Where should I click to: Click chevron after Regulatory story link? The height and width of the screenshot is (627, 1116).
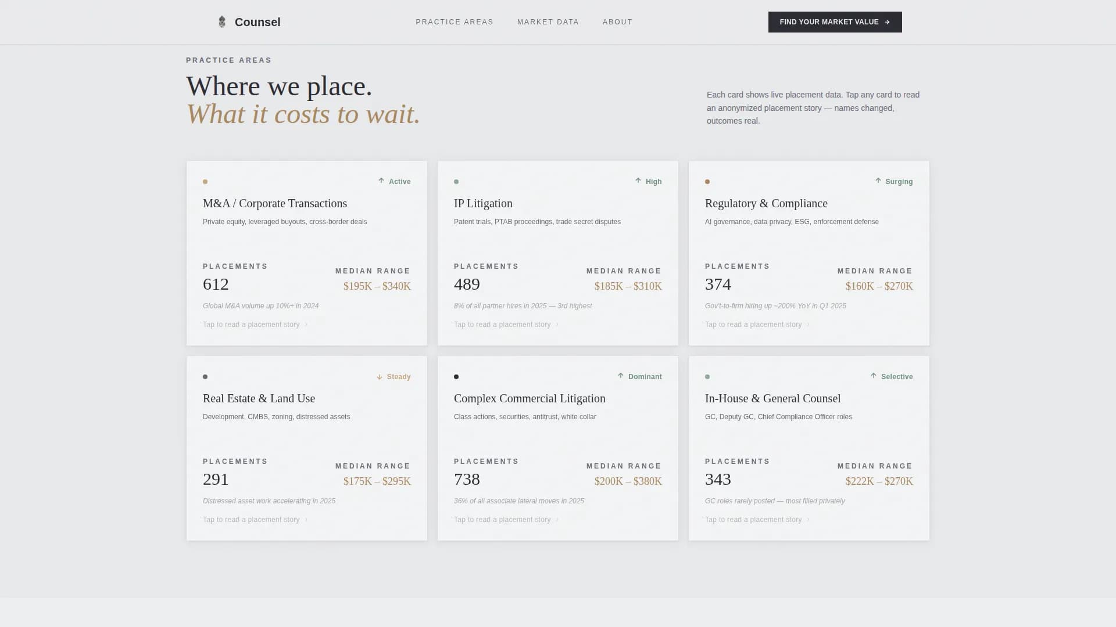point(809,325)
